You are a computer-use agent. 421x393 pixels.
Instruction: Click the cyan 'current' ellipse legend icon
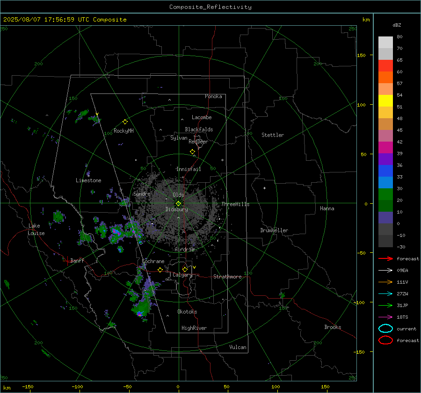pyautogui.click(x=385, y=329)
